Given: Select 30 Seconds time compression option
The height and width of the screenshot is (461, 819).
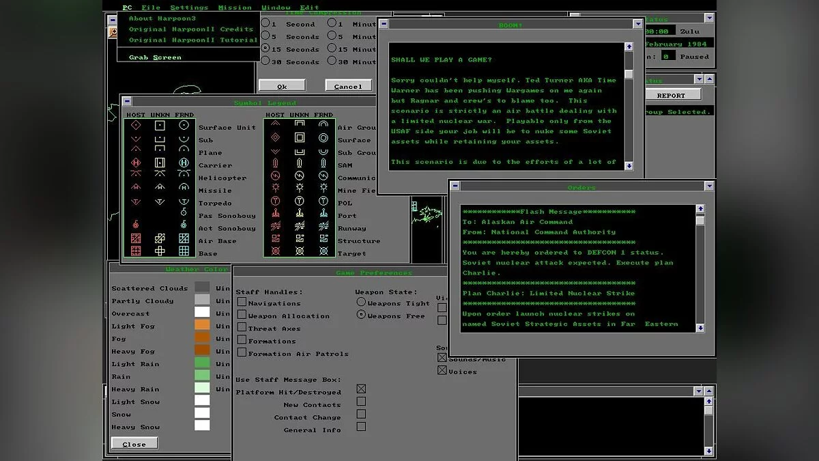Looking at the screenshot, I should [265, 61].
